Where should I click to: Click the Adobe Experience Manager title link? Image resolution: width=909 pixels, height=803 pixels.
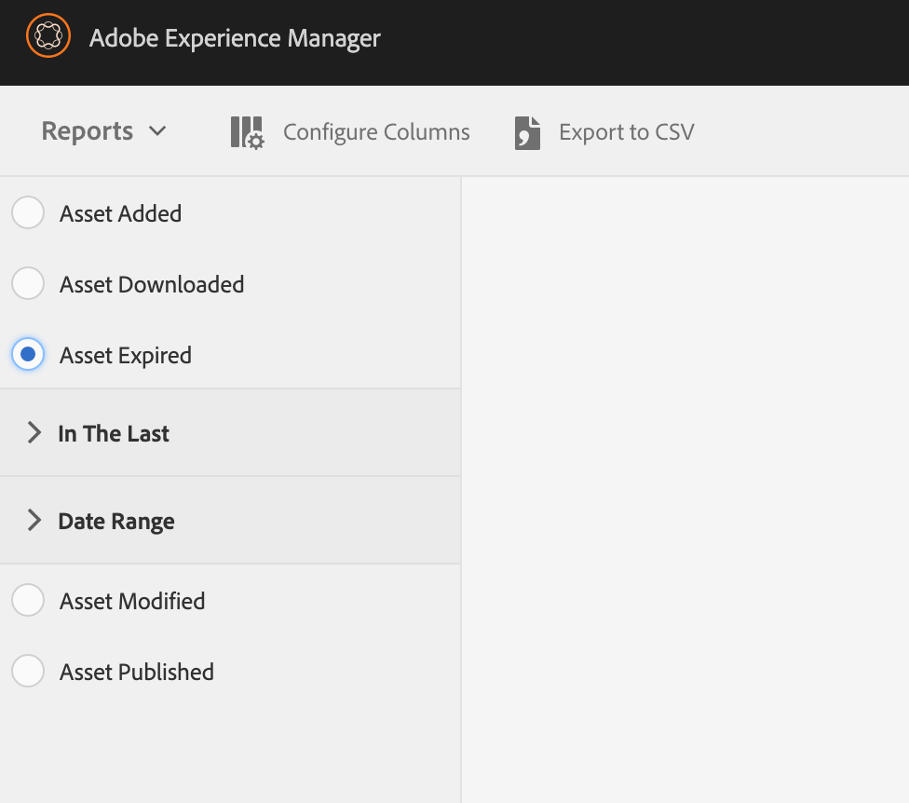tap(235, 38)
